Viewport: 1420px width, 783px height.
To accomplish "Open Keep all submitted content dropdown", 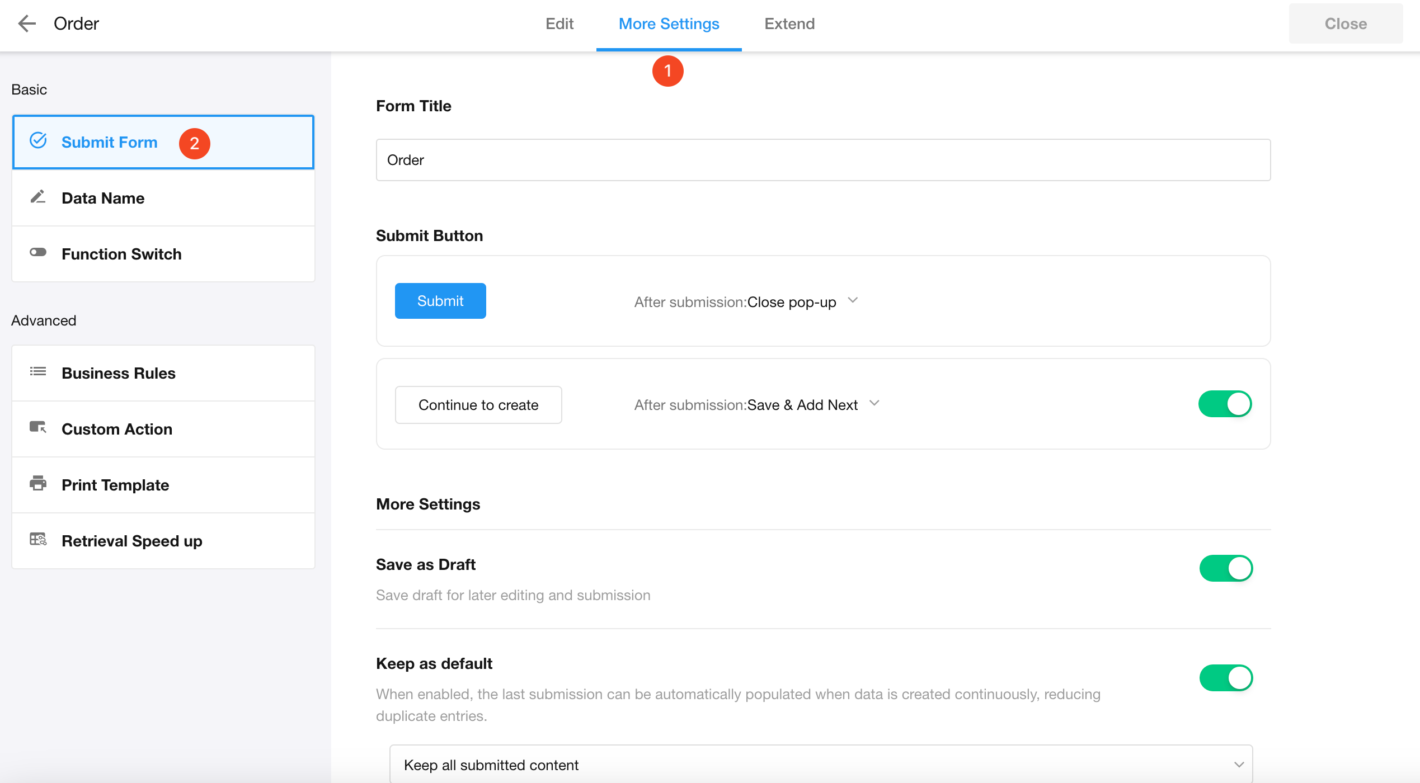I will (x=820, y=765).
